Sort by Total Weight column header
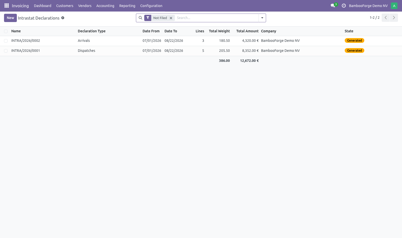 coord(219,31)
